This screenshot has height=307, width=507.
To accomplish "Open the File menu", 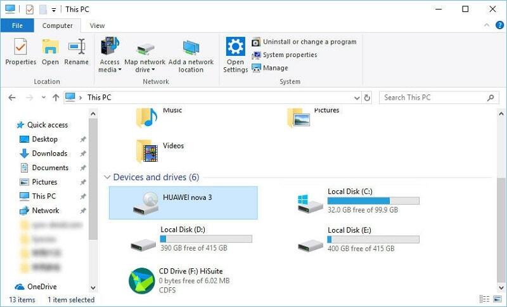I will (x=16, y=25).
